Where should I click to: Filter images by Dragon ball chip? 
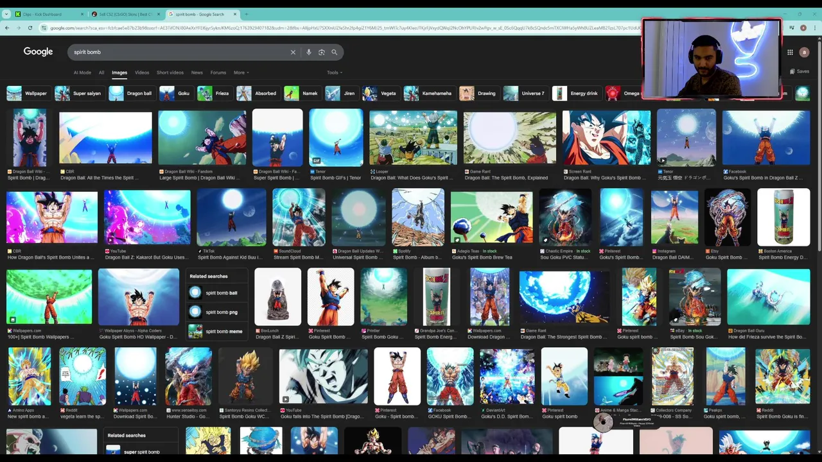point(131,93)
